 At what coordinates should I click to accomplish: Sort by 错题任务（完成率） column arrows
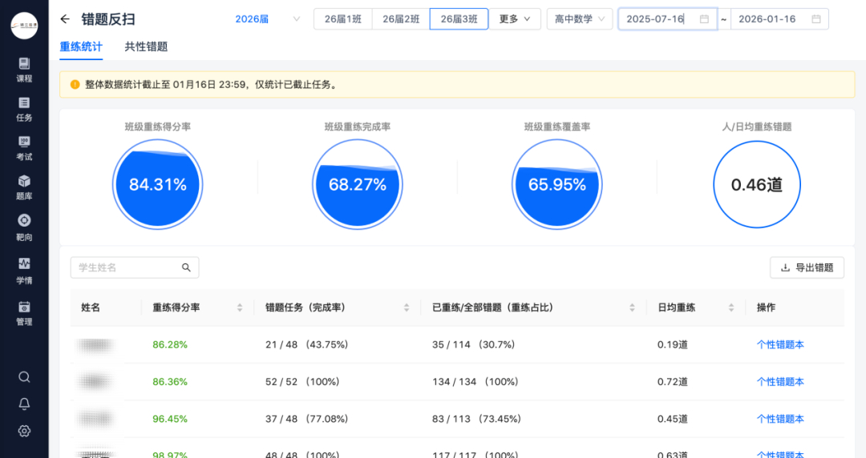tap(407, 307)
